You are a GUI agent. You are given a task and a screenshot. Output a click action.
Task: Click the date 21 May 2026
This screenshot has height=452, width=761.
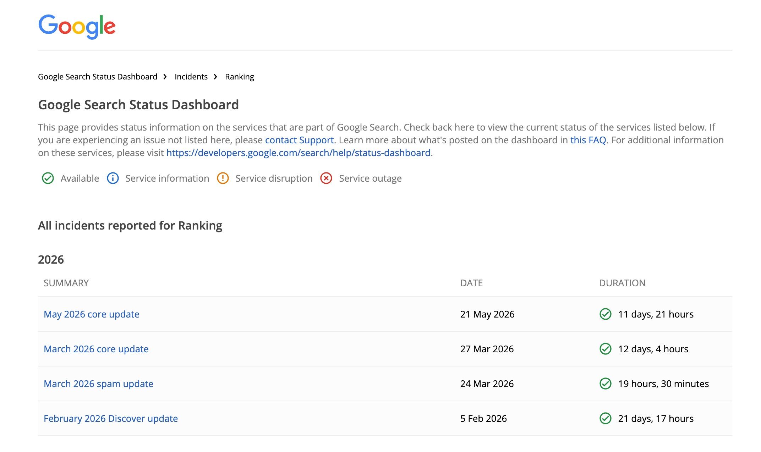tap(487, 314)
